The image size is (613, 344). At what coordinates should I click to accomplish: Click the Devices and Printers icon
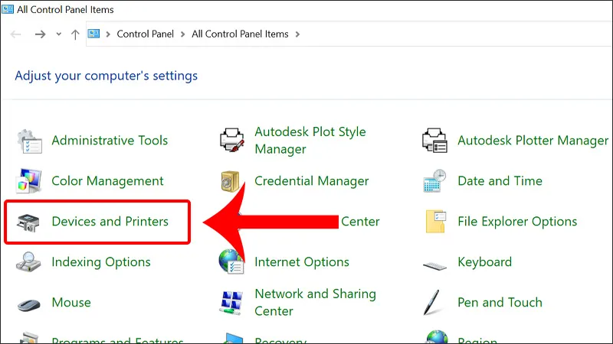pyautogui.click(x=29, y=222)
